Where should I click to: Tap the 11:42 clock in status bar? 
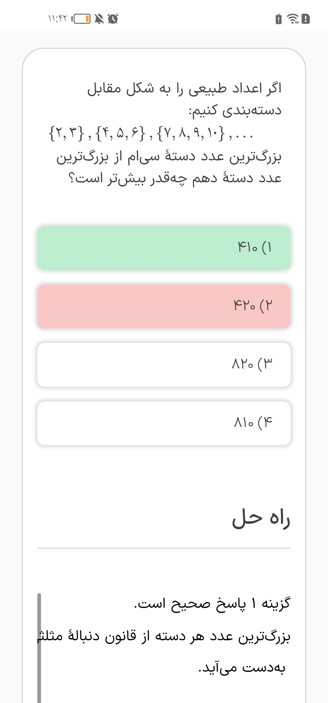[x=57, y=19]
